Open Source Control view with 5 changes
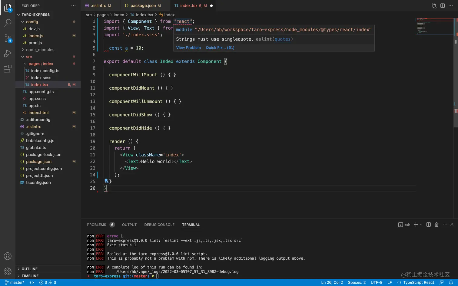Viewport: 458px width, 286px height. (8, 38)
